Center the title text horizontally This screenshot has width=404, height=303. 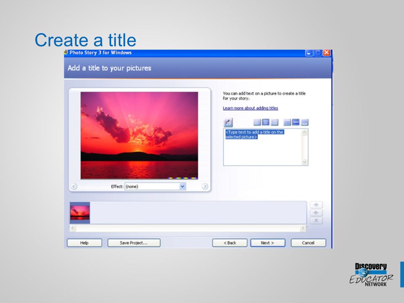[x=266, y=122]
